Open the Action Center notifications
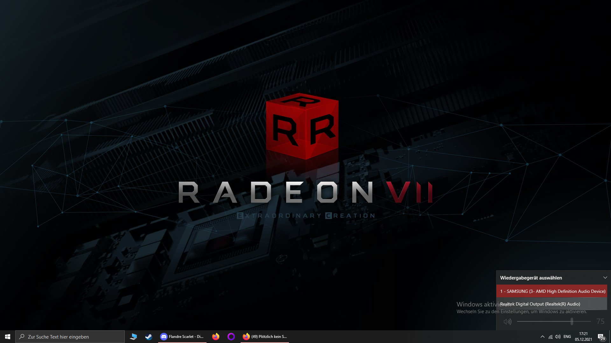611x343 pixels. (601, 337)
